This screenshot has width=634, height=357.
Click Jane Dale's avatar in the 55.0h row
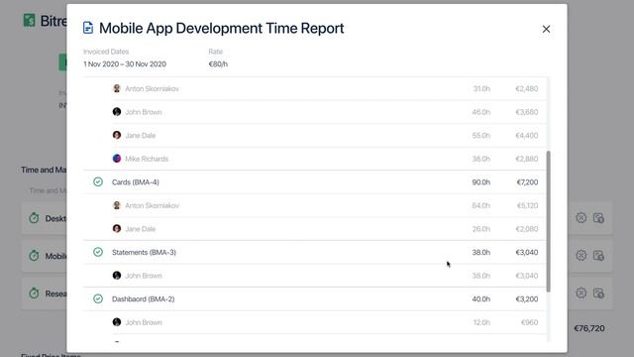click(117, 135)
